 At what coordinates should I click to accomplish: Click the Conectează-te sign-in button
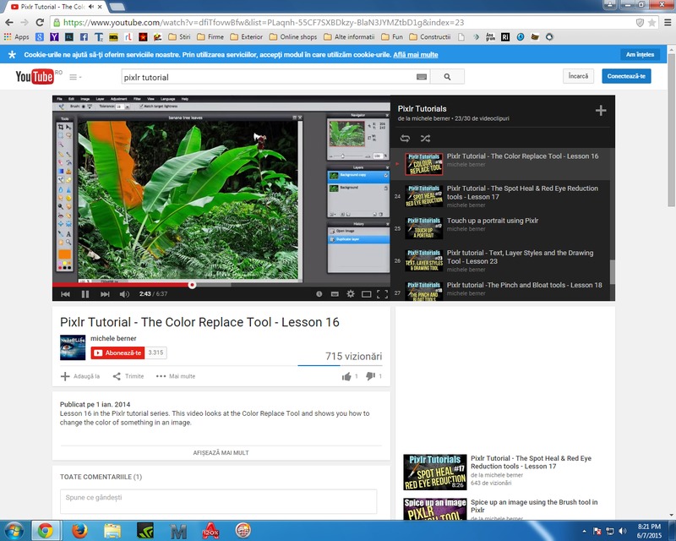point(626,76)
